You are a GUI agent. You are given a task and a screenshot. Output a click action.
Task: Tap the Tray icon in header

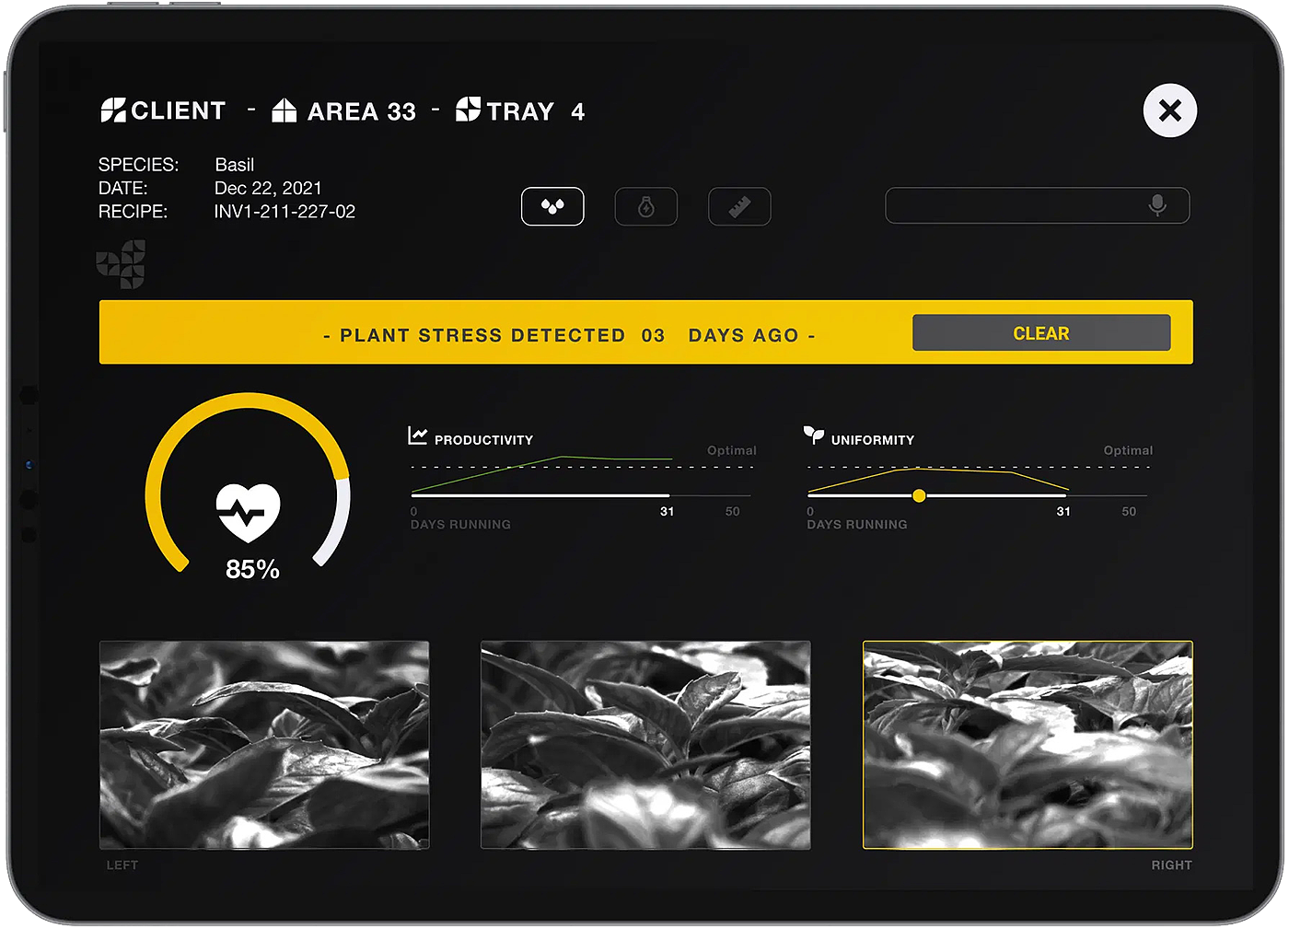469,110
